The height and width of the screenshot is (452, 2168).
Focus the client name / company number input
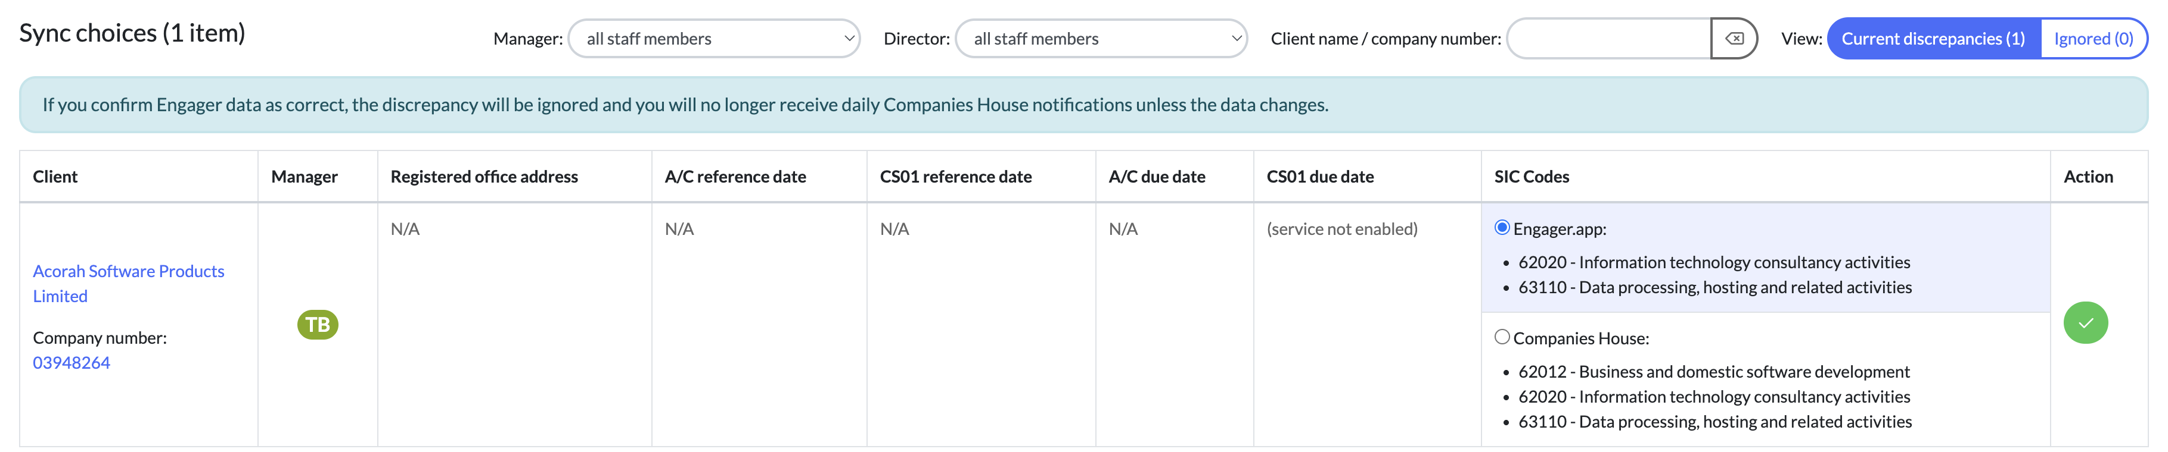pos(1608,39)
